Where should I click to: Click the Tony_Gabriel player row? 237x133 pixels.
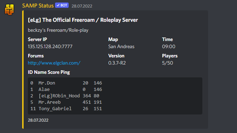[x=66, y=108]
